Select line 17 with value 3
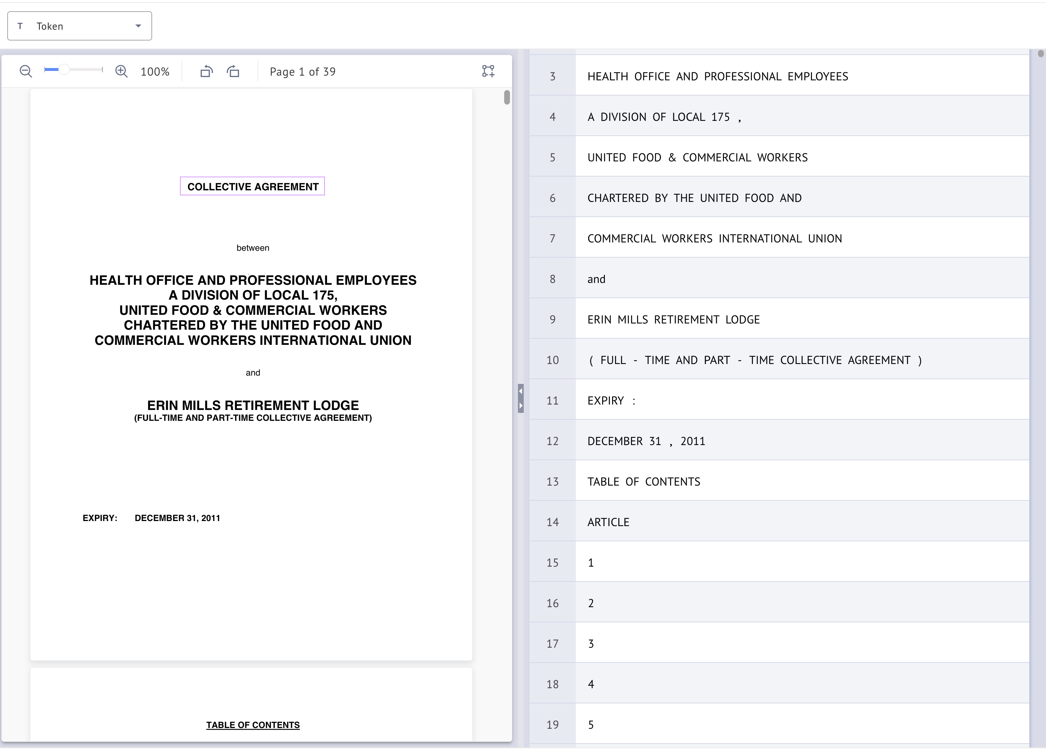 coord(779,643)
